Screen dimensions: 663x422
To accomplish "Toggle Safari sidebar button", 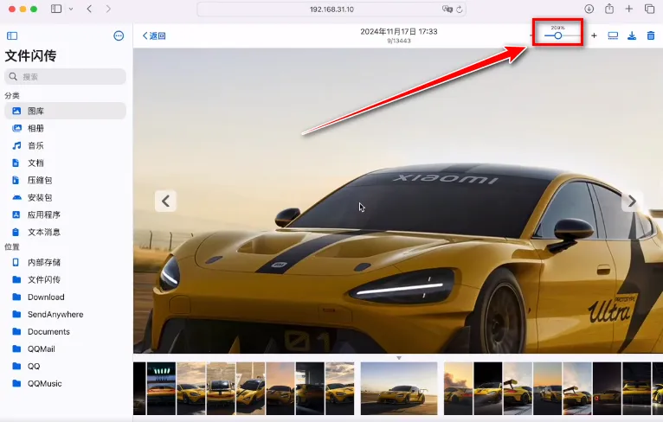I will 56,9.
